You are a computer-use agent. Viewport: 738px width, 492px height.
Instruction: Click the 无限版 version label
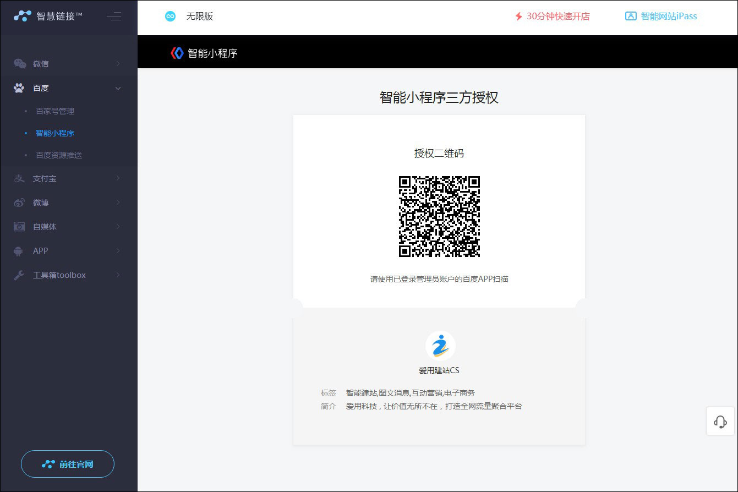(x=199, y=17)
